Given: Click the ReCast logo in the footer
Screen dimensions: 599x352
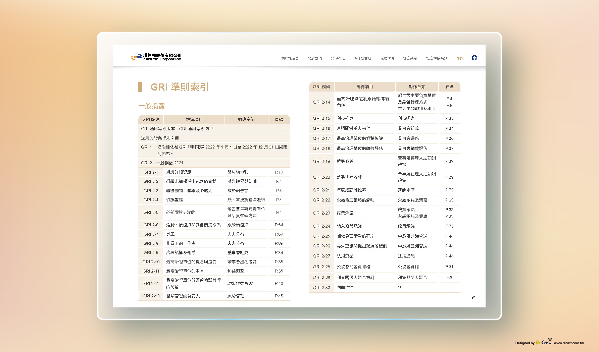Looking at the screenshot, I should coord(544,342).
